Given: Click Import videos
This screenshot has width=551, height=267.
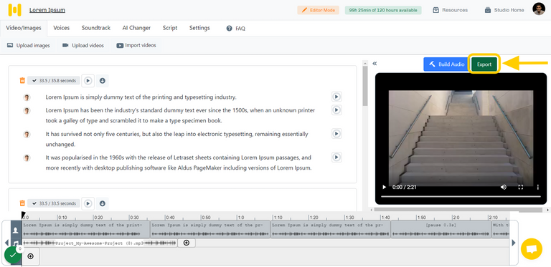Looking at the screenshot, I should [x=136, y=46].
